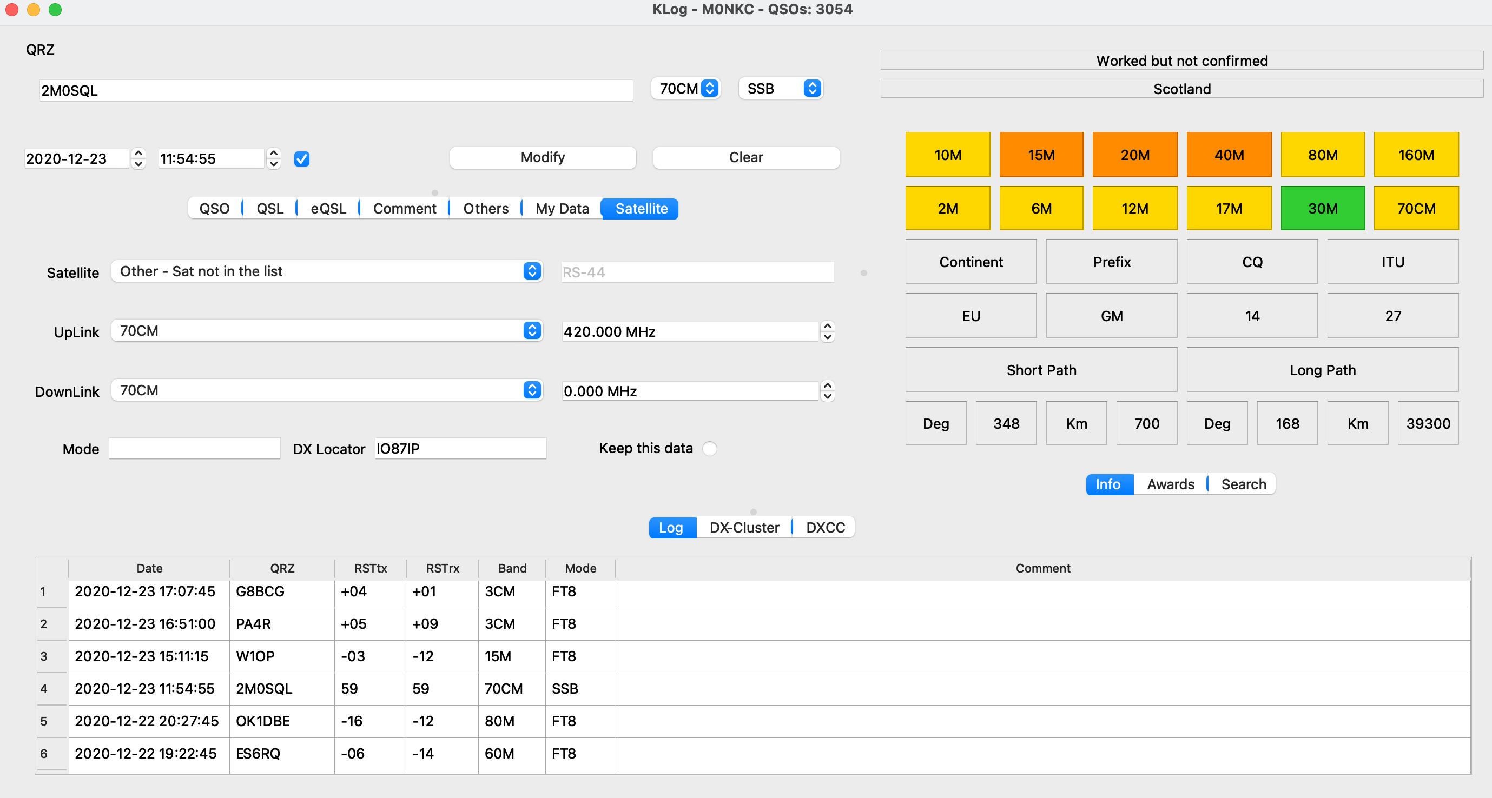The image size is (1492, 798).
Task: Click the Clear button
Action: tap(746, 157)
